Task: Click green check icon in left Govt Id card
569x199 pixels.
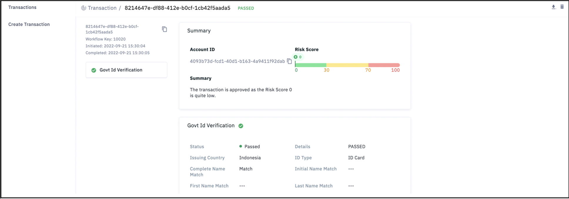Action: (94, 70)
